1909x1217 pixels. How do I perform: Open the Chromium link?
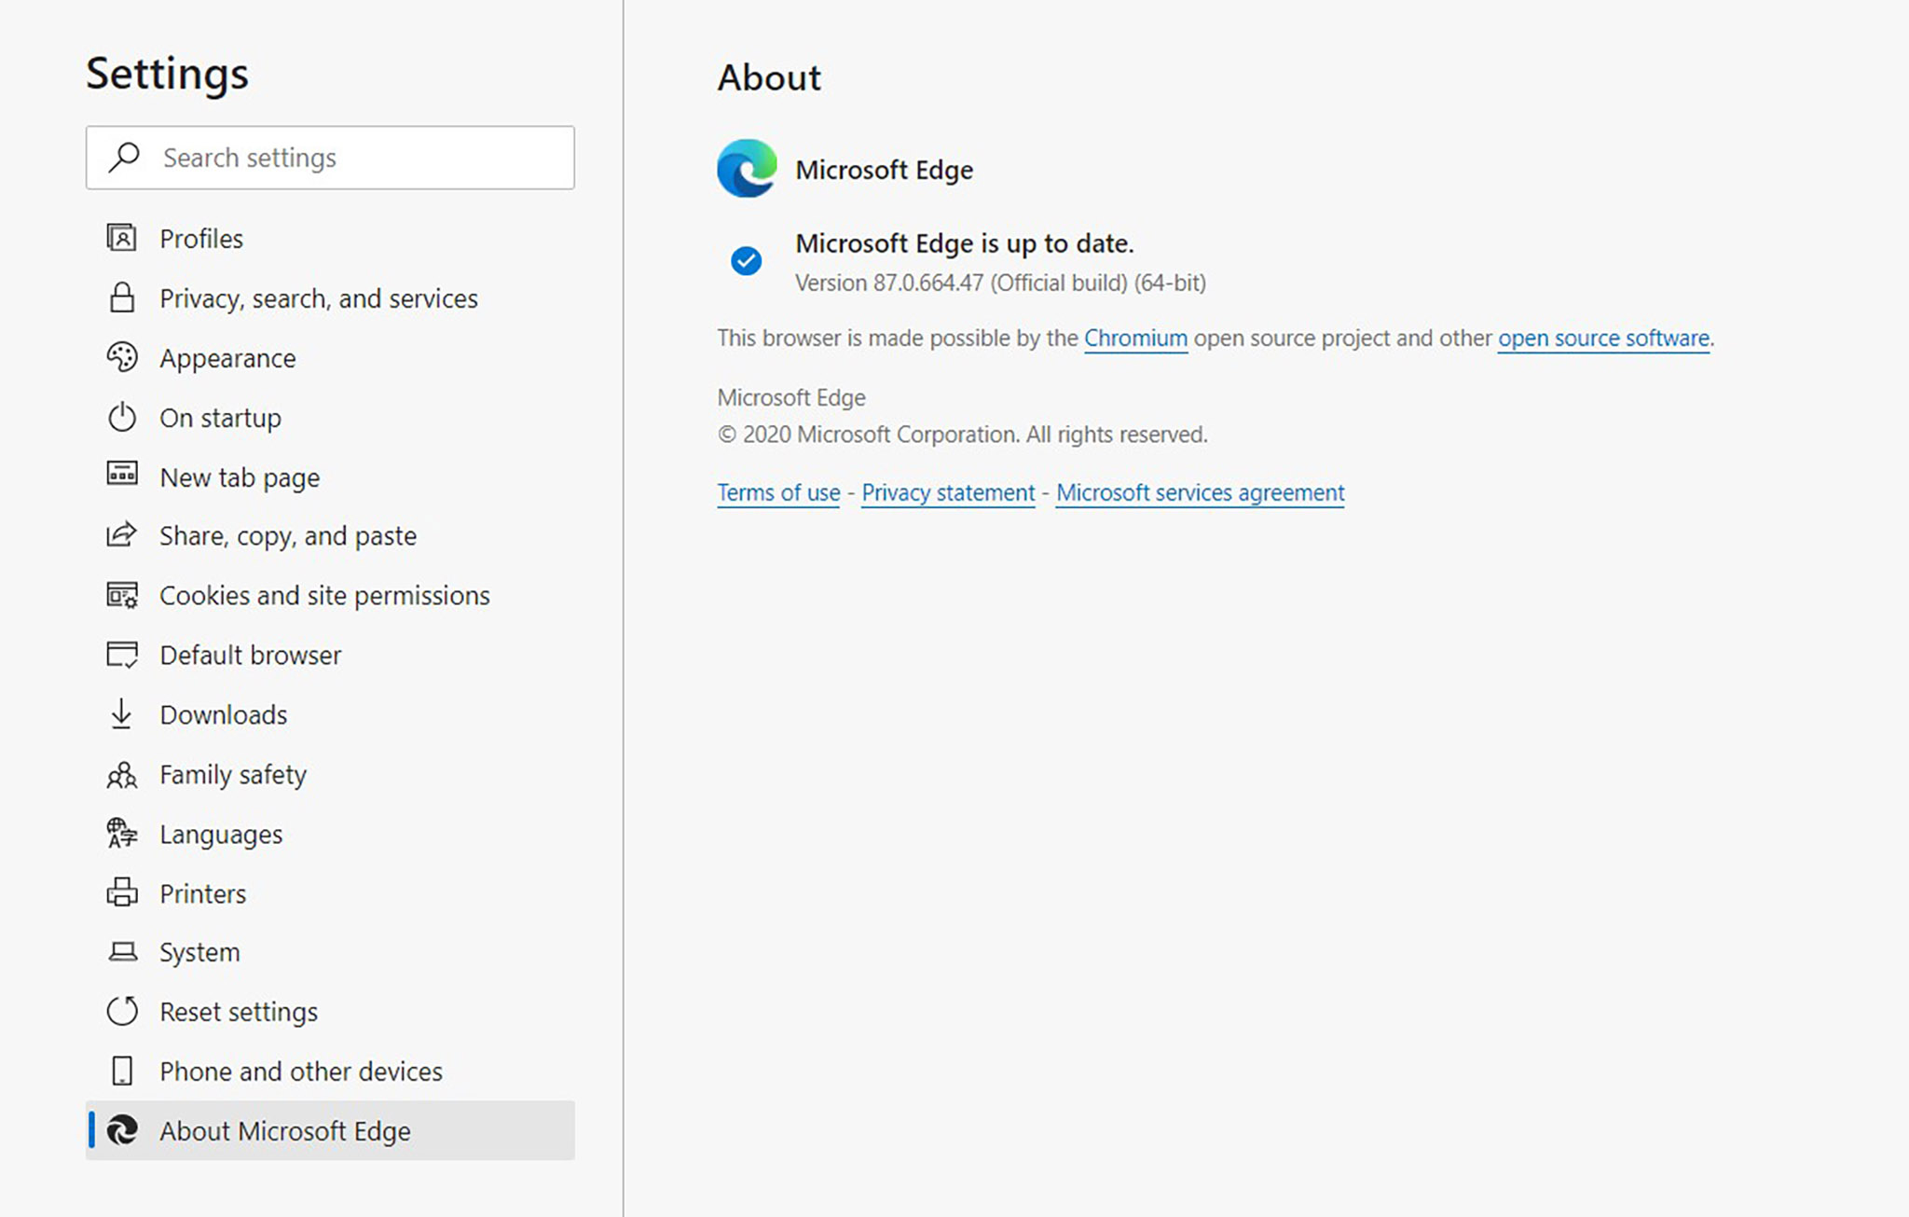1135,338
